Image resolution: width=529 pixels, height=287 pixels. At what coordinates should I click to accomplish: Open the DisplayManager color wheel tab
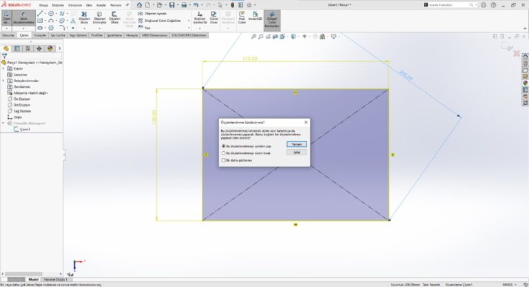tap(50, 48)
